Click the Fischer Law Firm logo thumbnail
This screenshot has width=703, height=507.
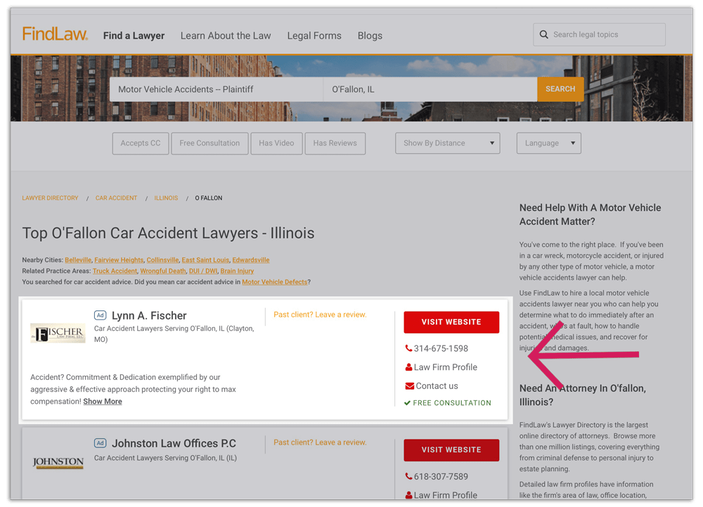click(58, 333)
